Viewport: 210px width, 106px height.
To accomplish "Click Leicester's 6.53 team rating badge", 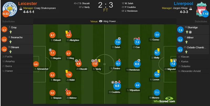I will [x=6, y=14].
